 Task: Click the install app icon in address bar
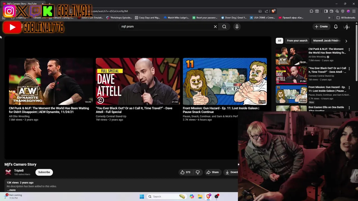tap(260, 11)
